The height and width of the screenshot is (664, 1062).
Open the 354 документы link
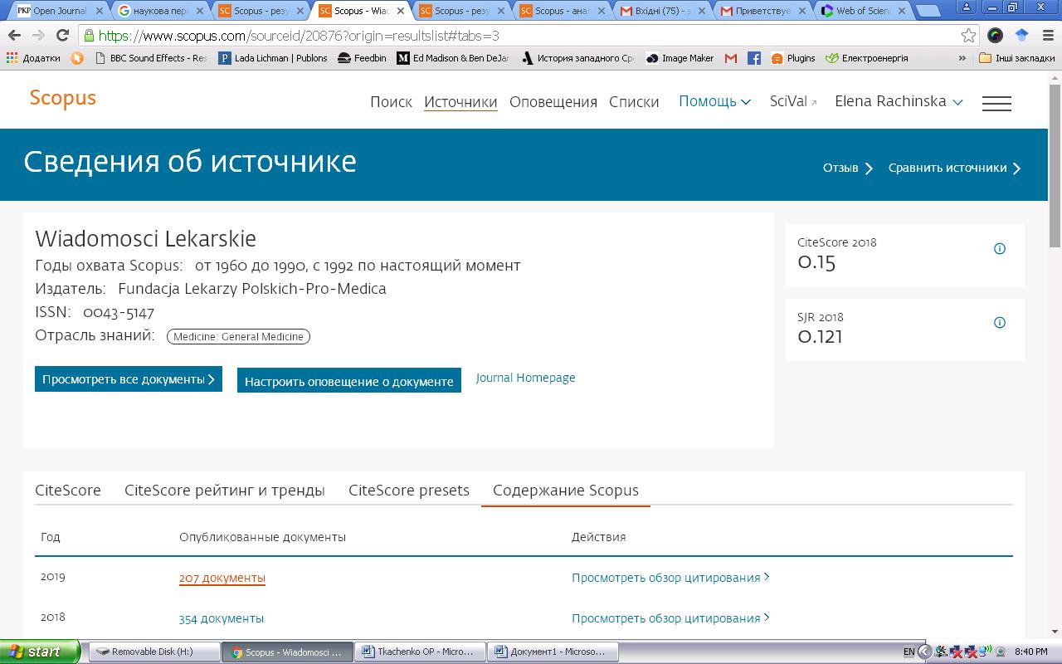(x=222, y=618)
